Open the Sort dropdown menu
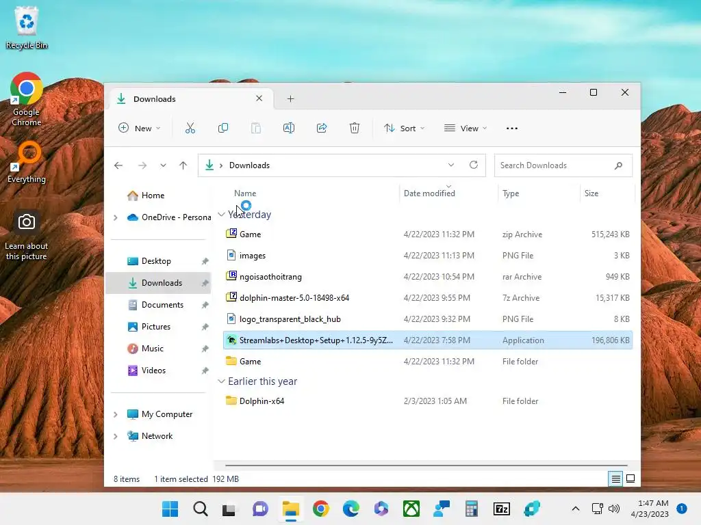This screenshot has height=525, width=701. [x=404, y=128]
